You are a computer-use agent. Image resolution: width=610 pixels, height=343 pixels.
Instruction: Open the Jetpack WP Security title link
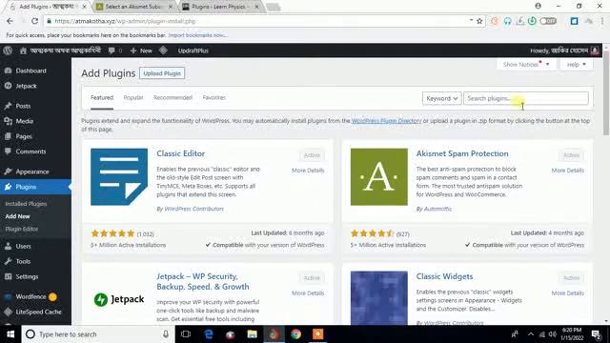tap(203, 282)
